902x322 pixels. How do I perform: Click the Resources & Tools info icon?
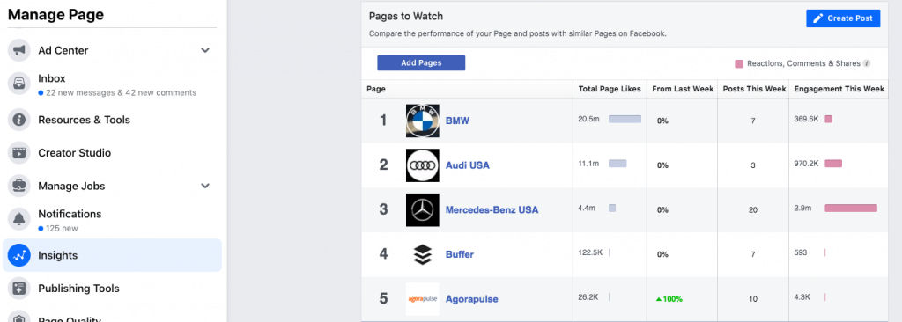pos(19,120)
